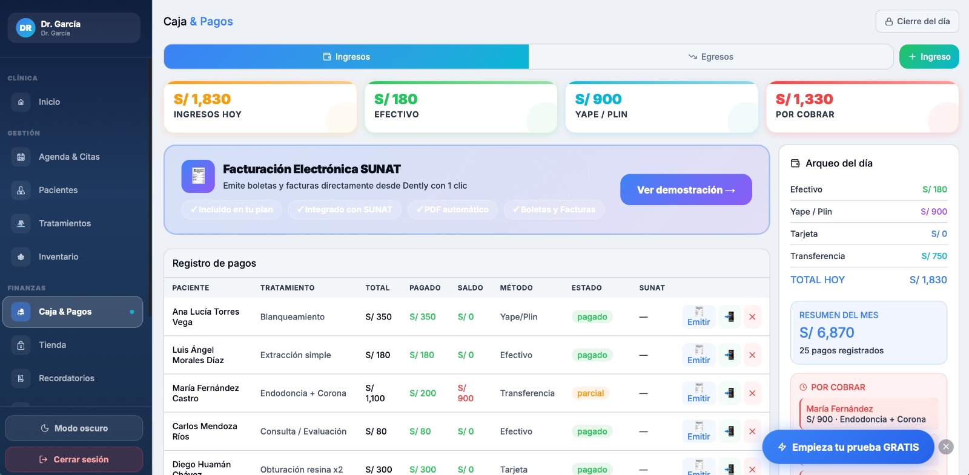Open the María Fernández por cobrar card
The width and height of the screenshot is (969, 475).
click(869, 414)
